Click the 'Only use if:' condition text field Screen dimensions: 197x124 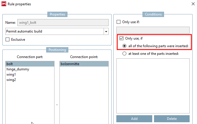tap(153, 30)
